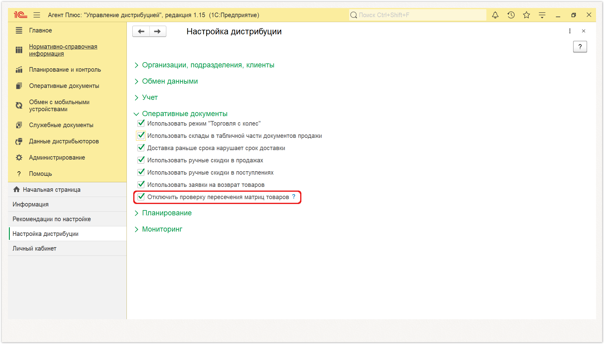Click the back navigation arrow
The image size is (604, 344).
[141, 31]
